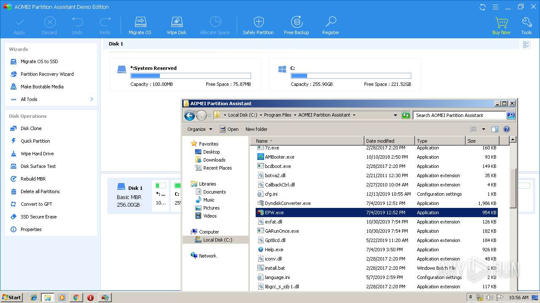
Task: Expand the address bar history dropdown
Action: (x=395, y=115)
